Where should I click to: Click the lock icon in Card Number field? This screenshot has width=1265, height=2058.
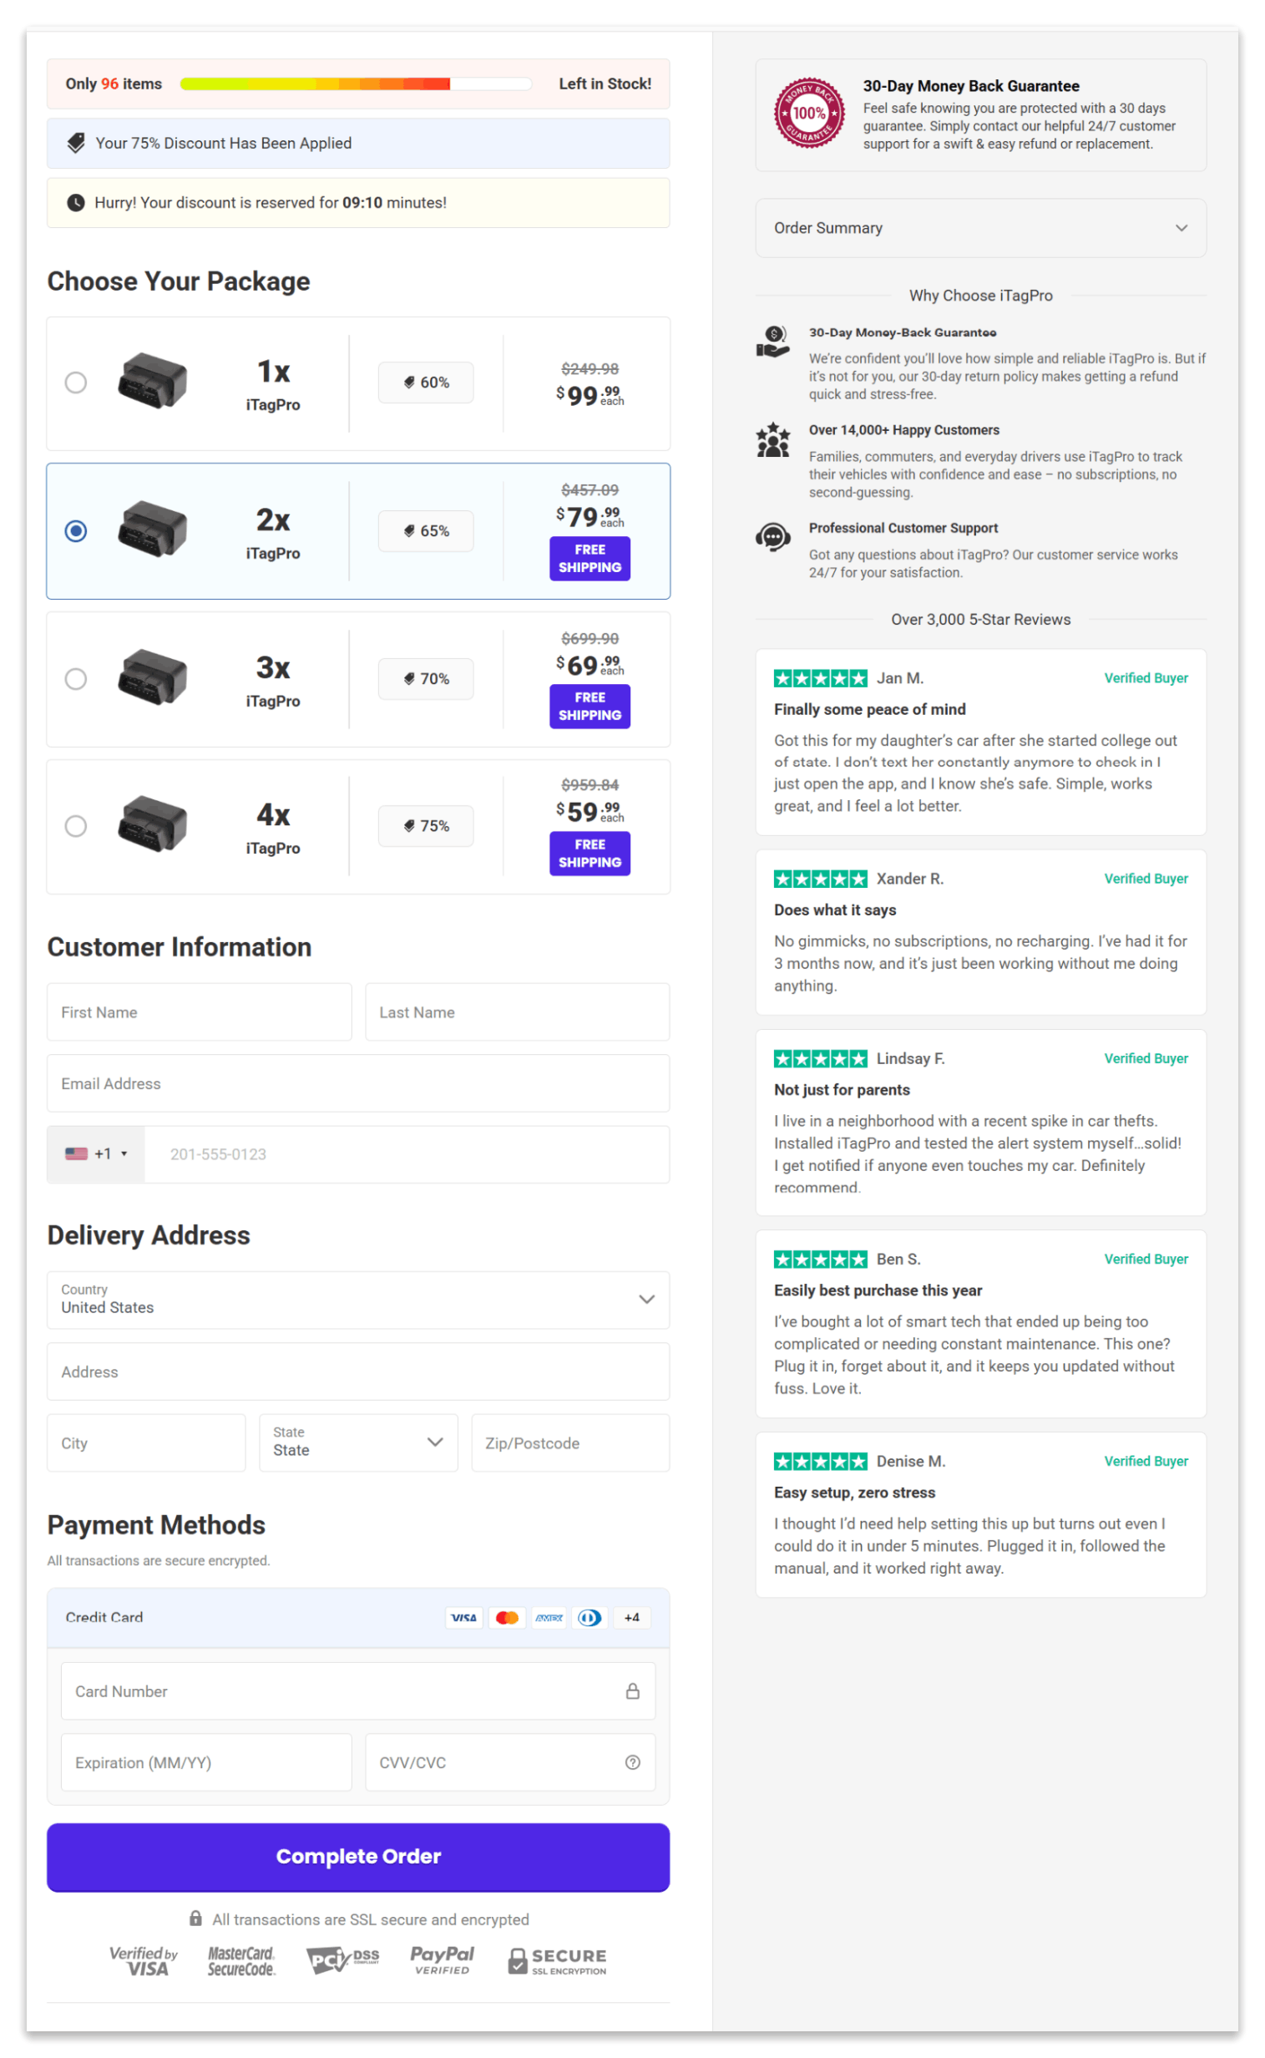(x=633, y=1691)
